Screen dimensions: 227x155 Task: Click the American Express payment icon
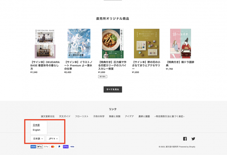click(x=33, y=147)
